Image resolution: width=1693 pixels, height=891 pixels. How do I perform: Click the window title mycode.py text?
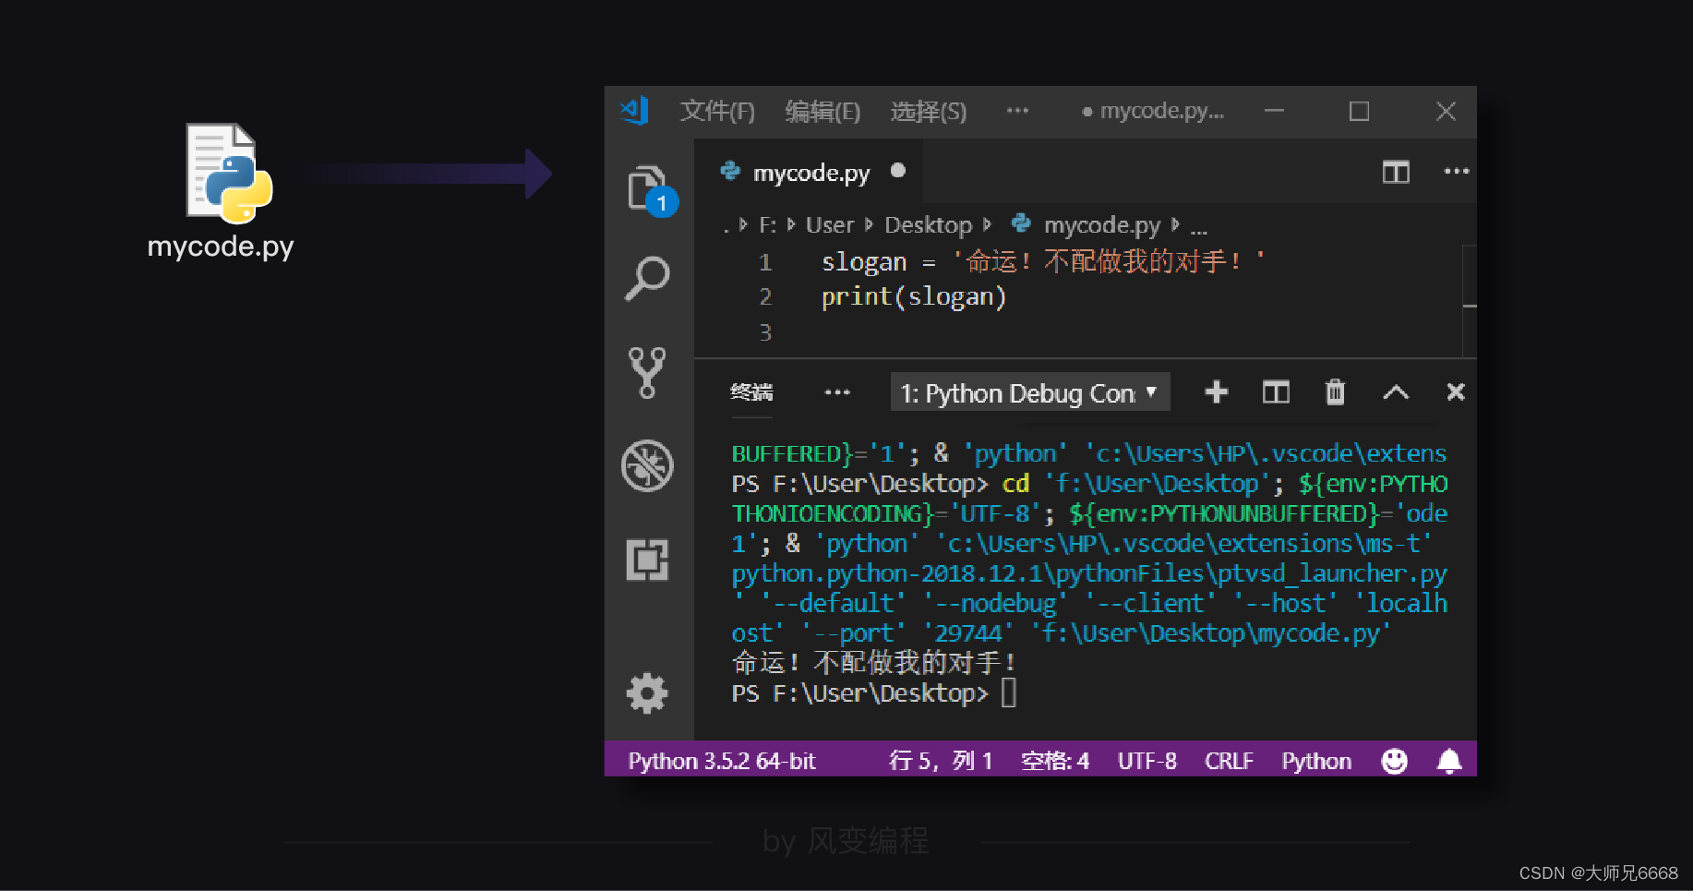pyautogui.click(x=1162, y=111)
